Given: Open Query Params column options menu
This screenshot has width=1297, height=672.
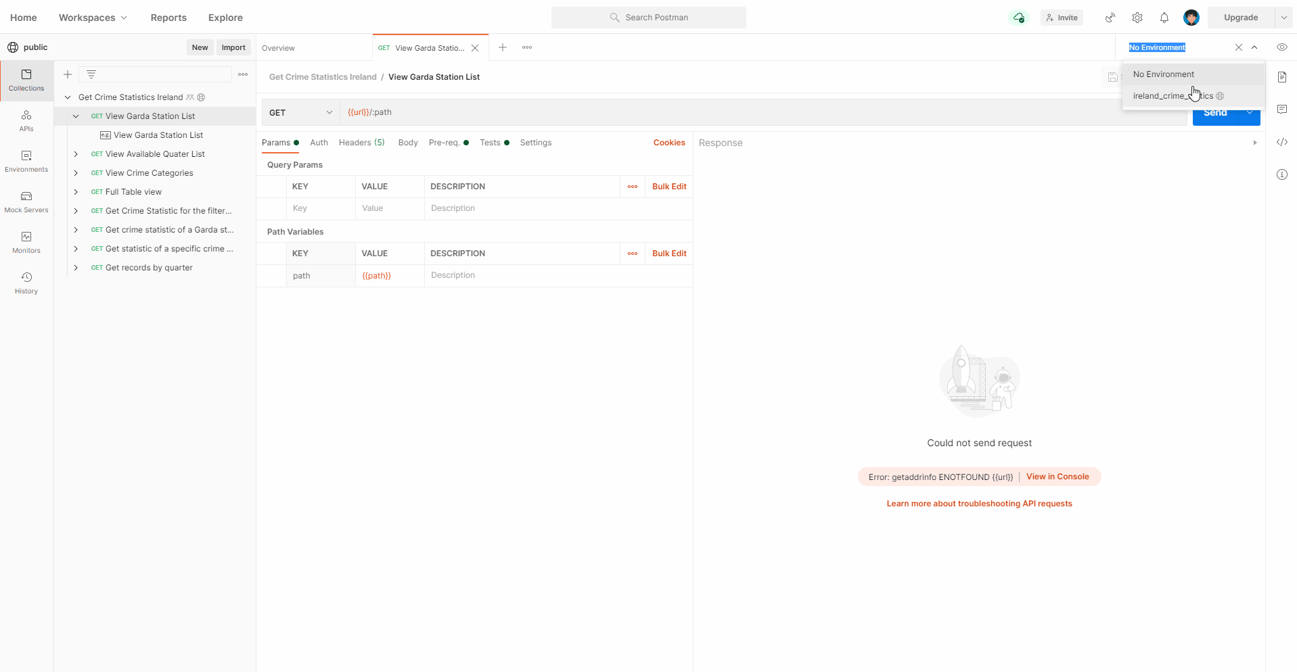Looking at the screenshot, I should [x=633, y=187].
